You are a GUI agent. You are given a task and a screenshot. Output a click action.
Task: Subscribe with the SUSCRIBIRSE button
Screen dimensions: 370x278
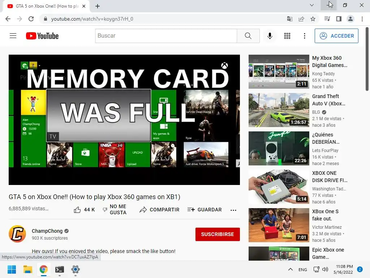(218, 234)
